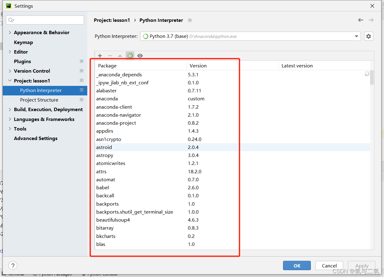This screenshot has height=277, width=384.
Task: Click the install package plus icon
Action: 100,56
